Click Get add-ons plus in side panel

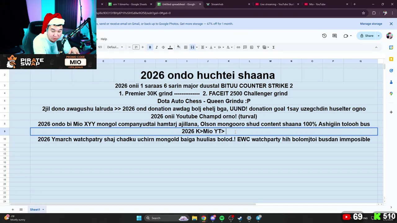click(x=391, y=112)
